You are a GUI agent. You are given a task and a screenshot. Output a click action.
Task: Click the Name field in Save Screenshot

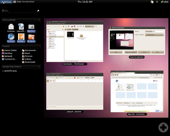154,31
